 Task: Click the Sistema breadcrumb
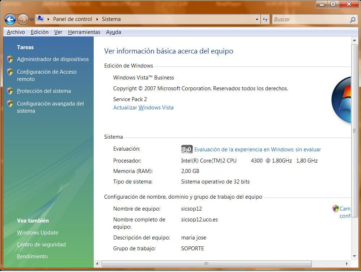pos(111,19)
